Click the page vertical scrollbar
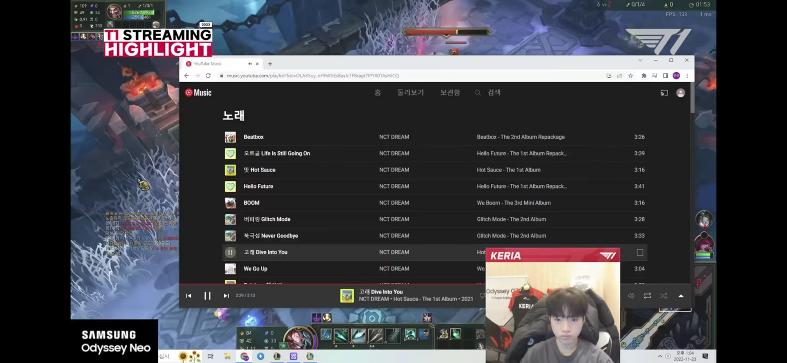The image size is (787, 363). 692,98
